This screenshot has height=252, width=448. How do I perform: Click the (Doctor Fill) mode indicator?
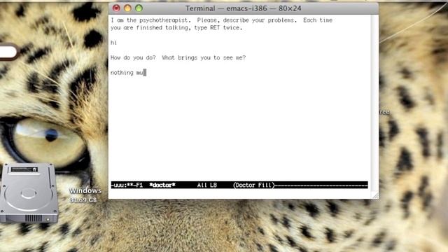253,185
